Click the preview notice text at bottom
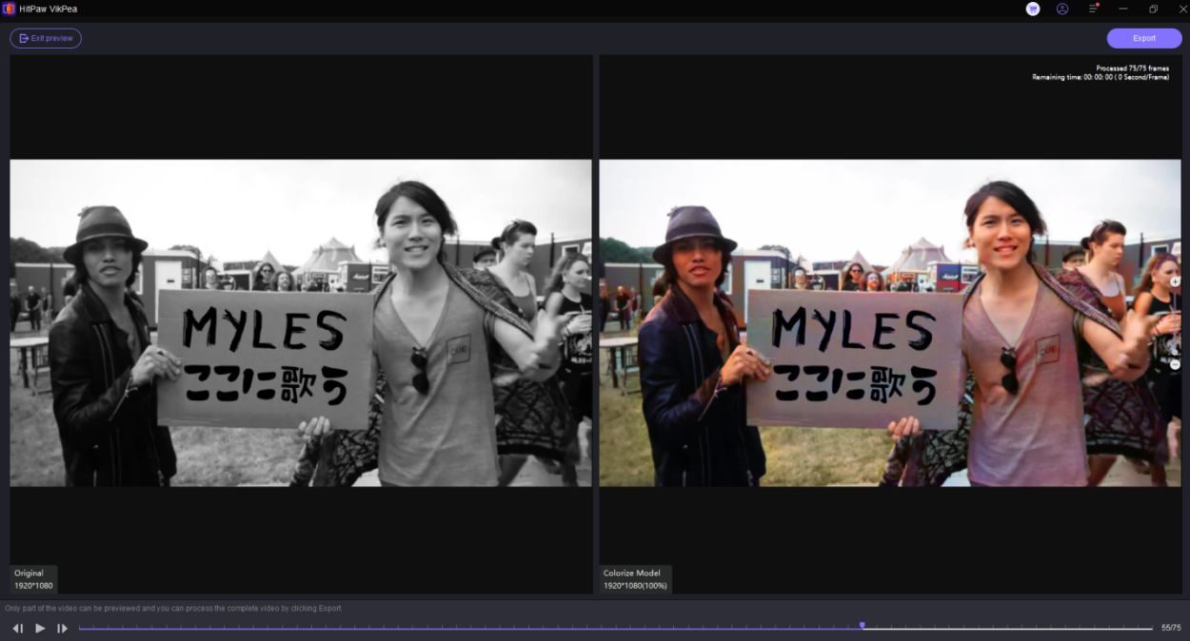Image resolution: width=1190 pixels, height=641 pixels. pyautogui.click(x=176, y=608)
